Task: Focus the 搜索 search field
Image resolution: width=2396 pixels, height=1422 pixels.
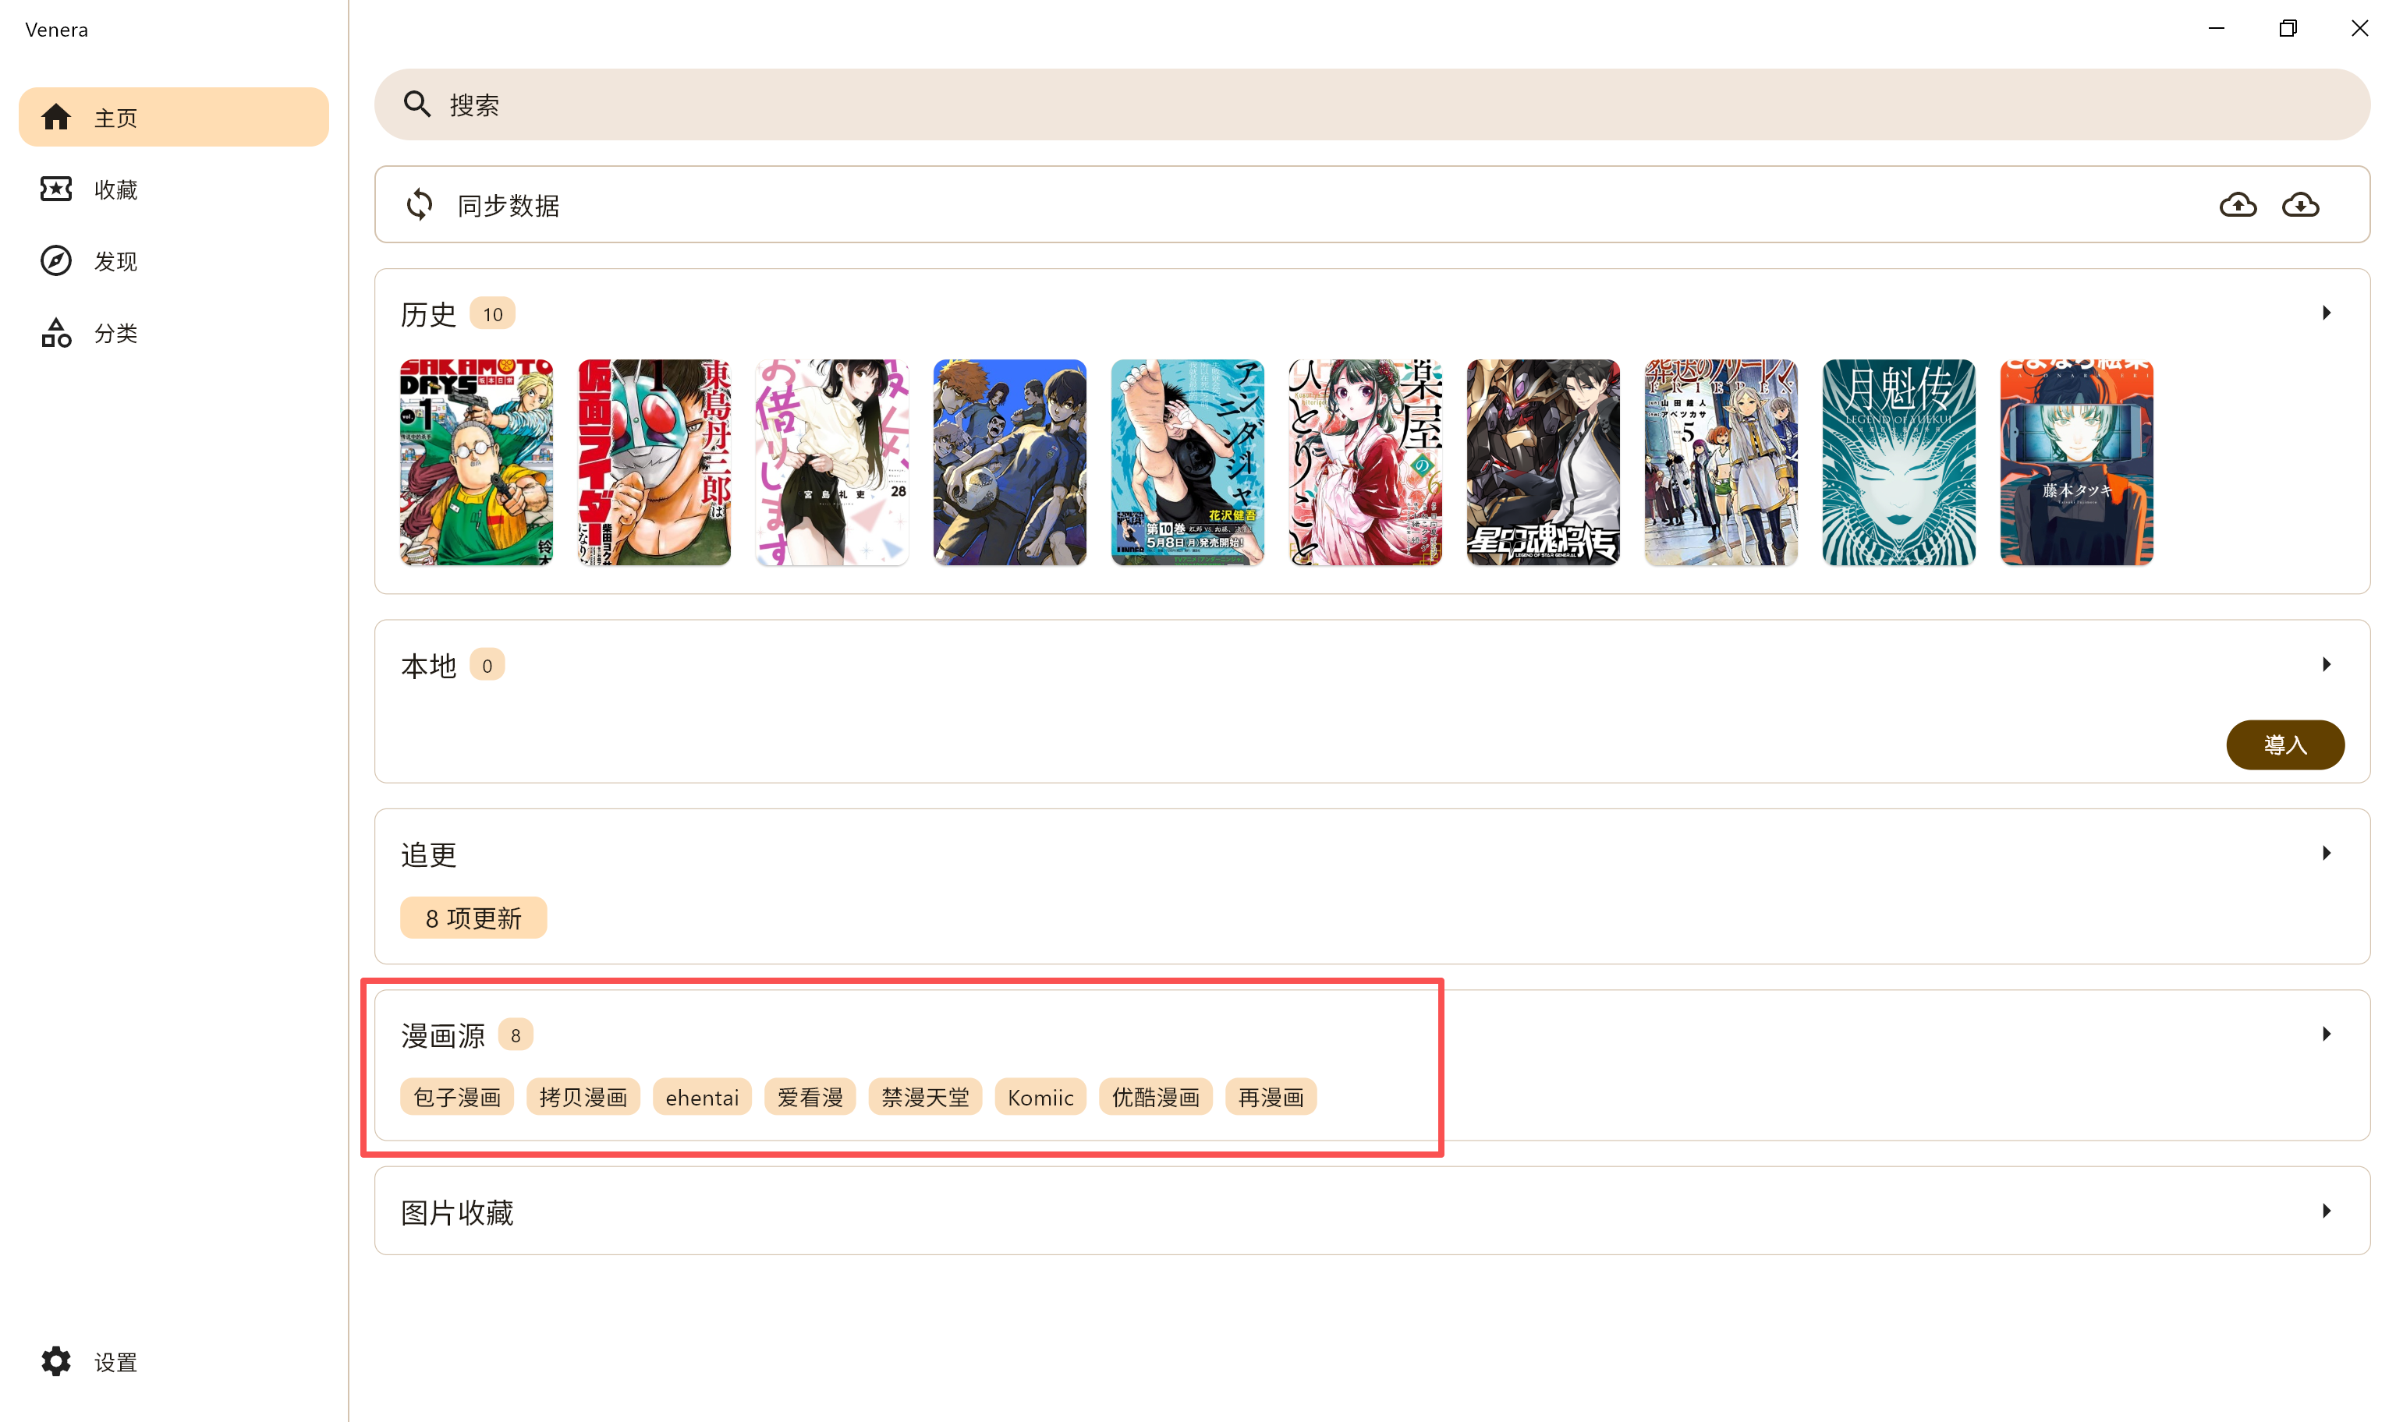Action: 1371,104
